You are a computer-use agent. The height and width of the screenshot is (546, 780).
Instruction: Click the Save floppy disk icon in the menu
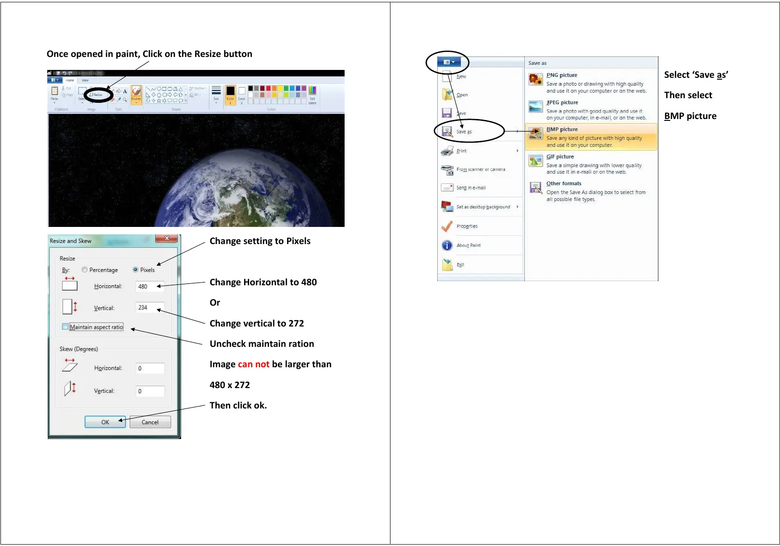447,113
